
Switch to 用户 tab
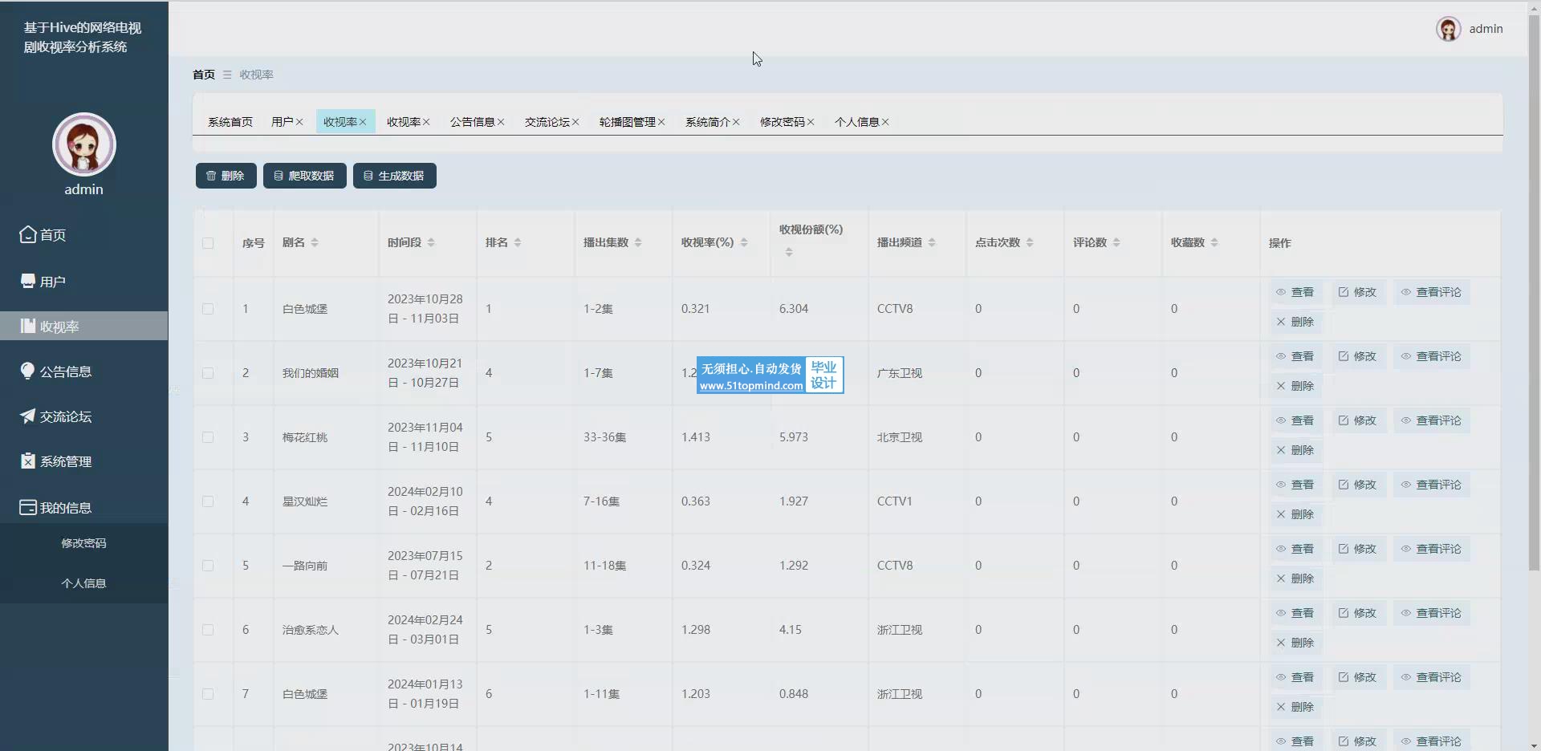click(x=282, y=122)
